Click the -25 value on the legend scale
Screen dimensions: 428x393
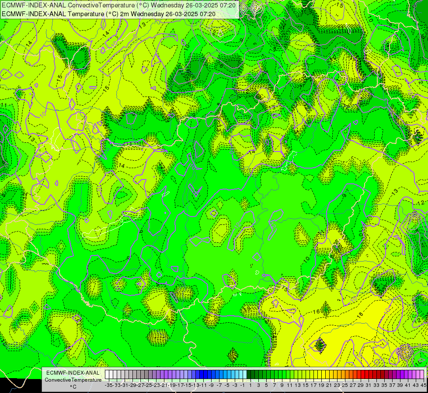[x=148, y=386]
